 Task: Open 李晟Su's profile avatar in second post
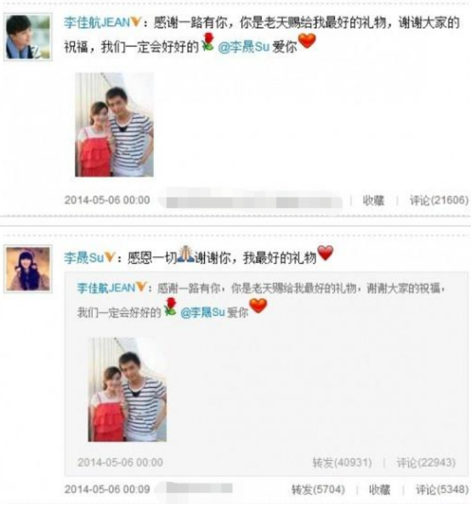point(28,269)
